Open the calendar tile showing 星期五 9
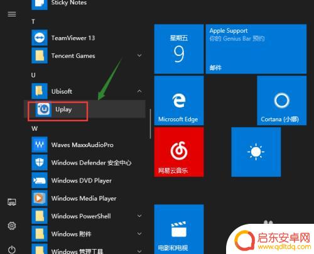 pyautogui.click(x=179, y=49)
